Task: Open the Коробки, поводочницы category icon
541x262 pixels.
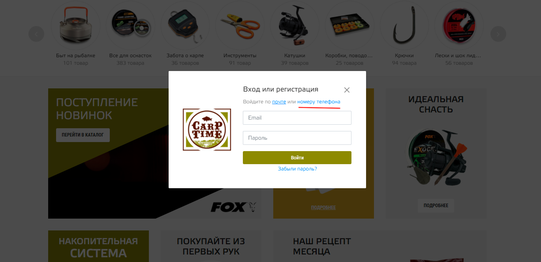Action: pyautogui.click(x=349, y=25)
